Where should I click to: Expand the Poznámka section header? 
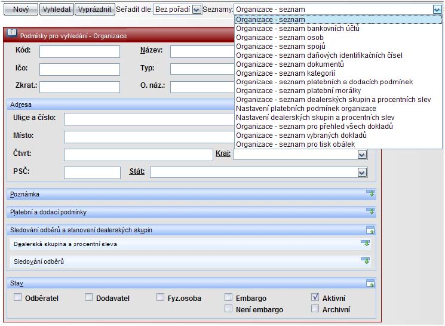click(191, 194)
